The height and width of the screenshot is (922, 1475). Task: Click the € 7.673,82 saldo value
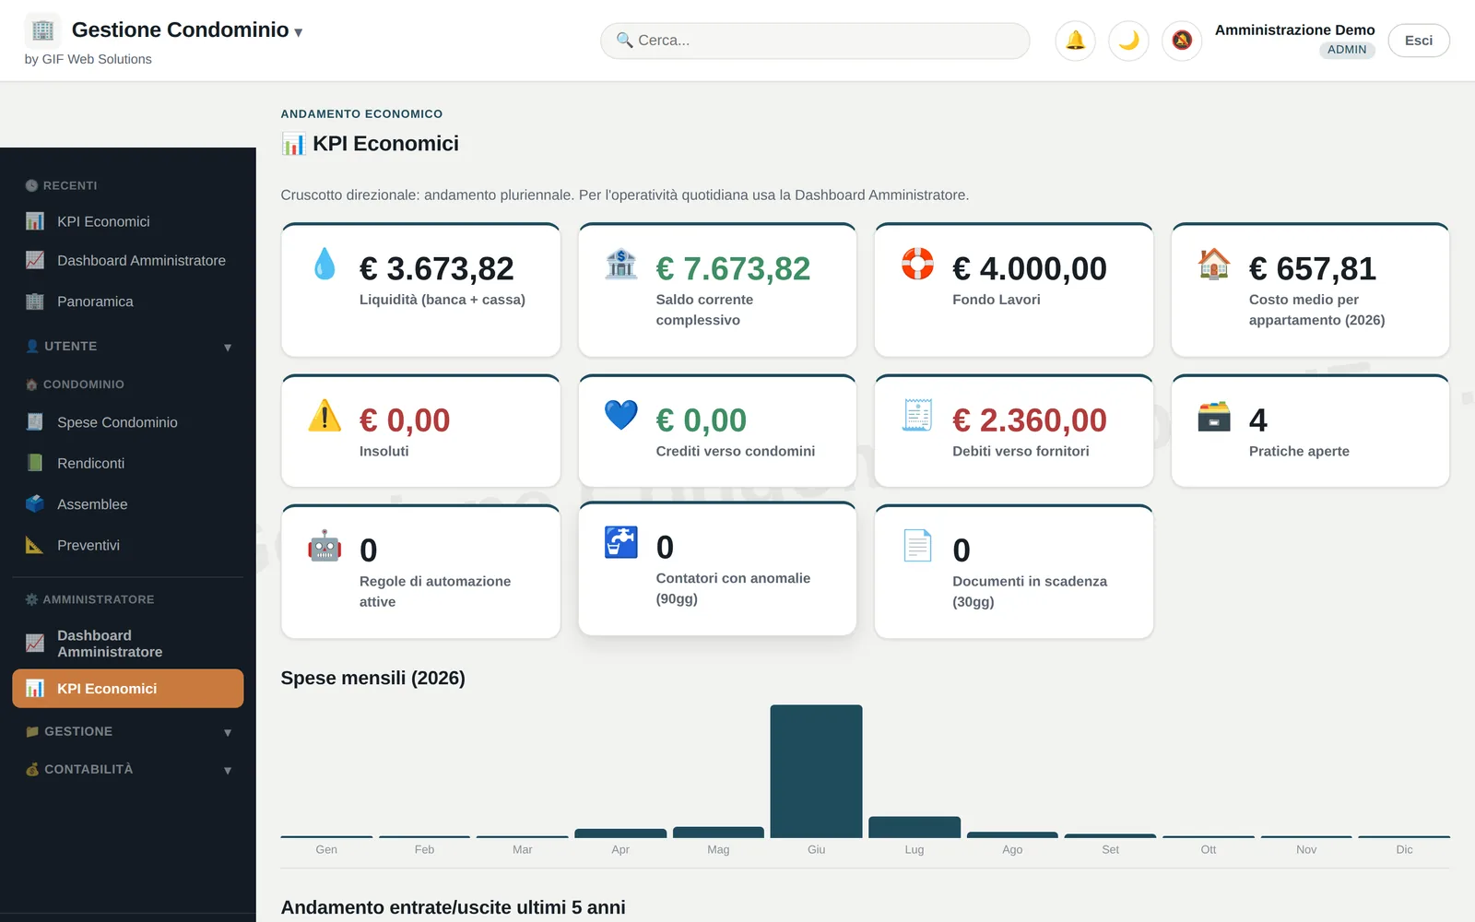coord(733,269)
